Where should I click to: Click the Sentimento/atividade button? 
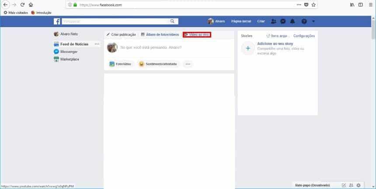click(x=158, y=64)
